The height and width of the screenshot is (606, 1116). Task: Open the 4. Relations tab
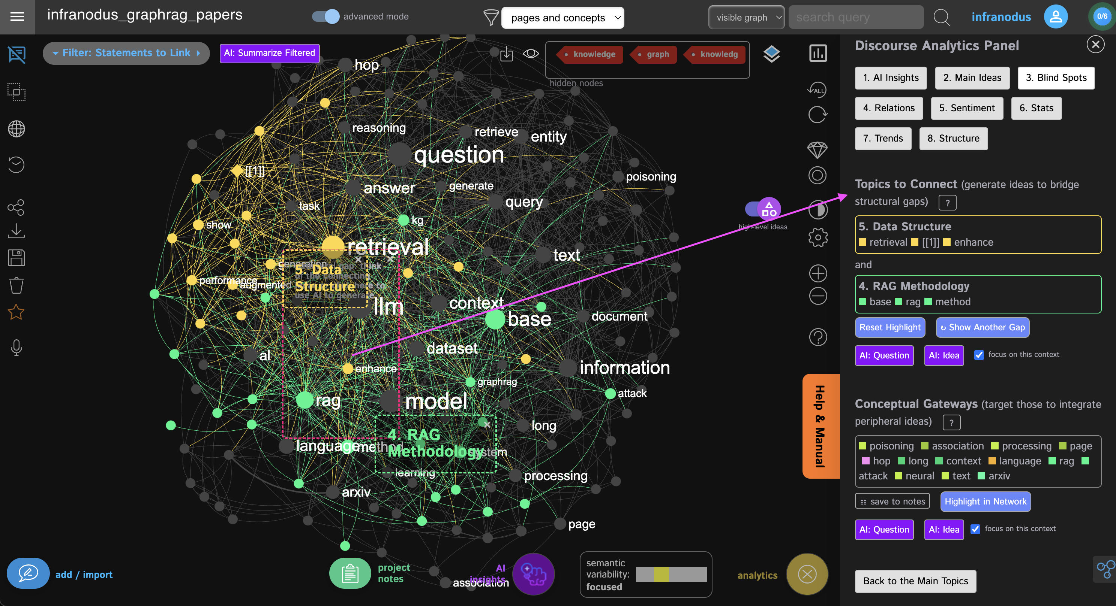[x=888, y=108]
